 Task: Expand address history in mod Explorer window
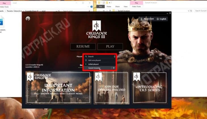coord(56,11)
